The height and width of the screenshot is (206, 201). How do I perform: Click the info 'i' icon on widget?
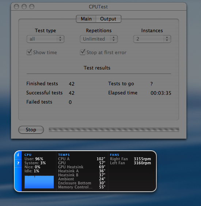(x=18, y=155)
